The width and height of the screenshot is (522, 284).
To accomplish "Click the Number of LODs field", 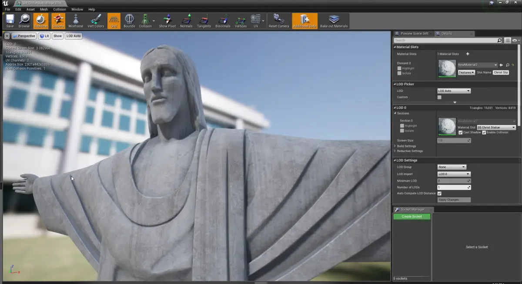I will click(454, 187).
